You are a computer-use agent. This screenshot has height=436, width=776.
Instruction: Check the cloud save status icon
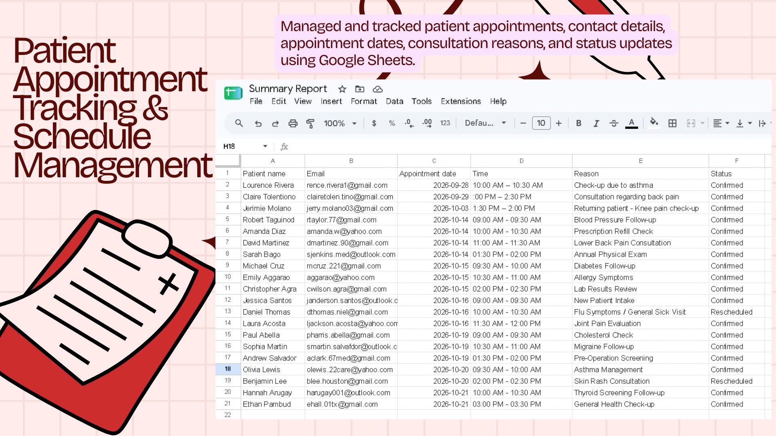click(377, 89)
